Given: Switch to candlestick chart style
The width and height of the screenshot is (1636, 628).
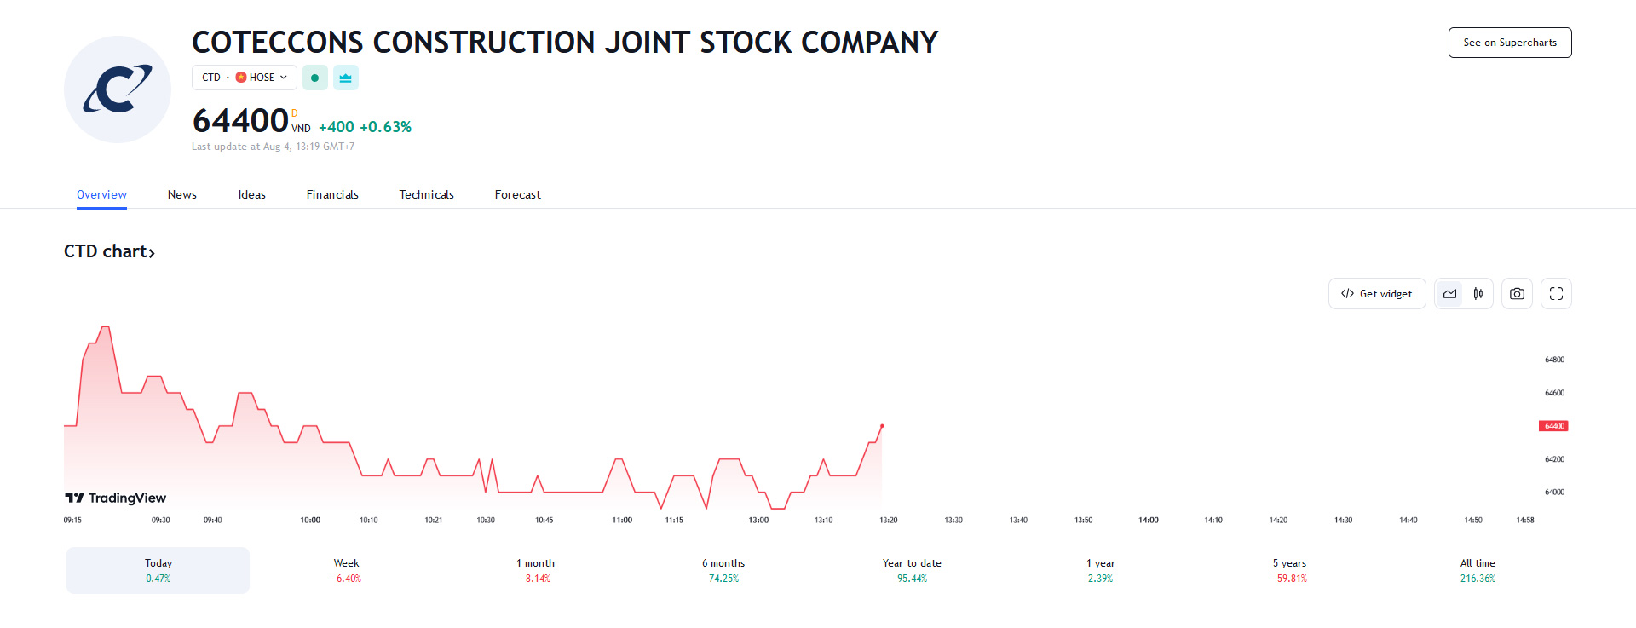Looking at the screenshot, I should 1478,294.
